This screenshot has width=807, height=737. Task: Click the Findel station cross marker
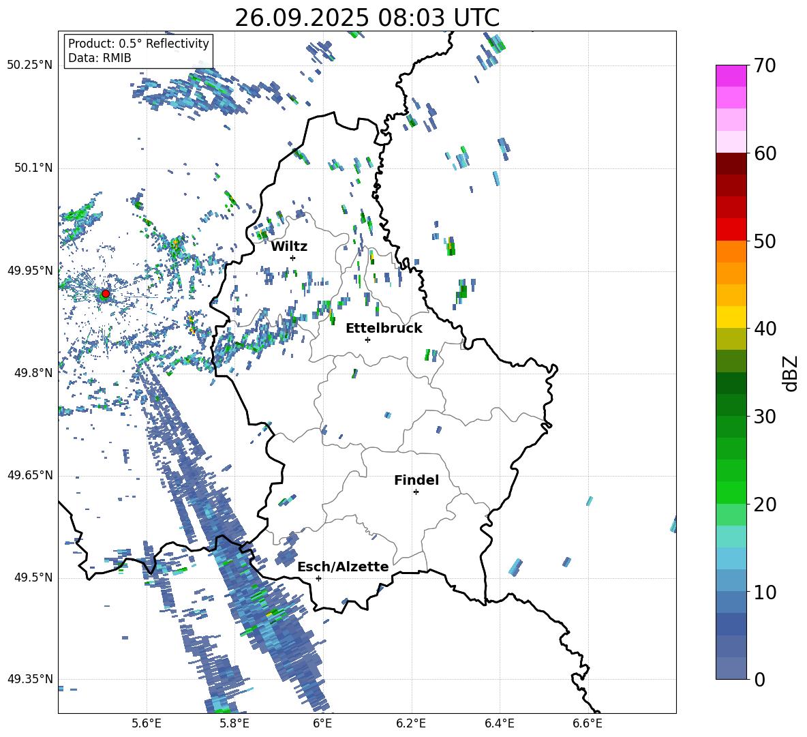tap(416, 492)
